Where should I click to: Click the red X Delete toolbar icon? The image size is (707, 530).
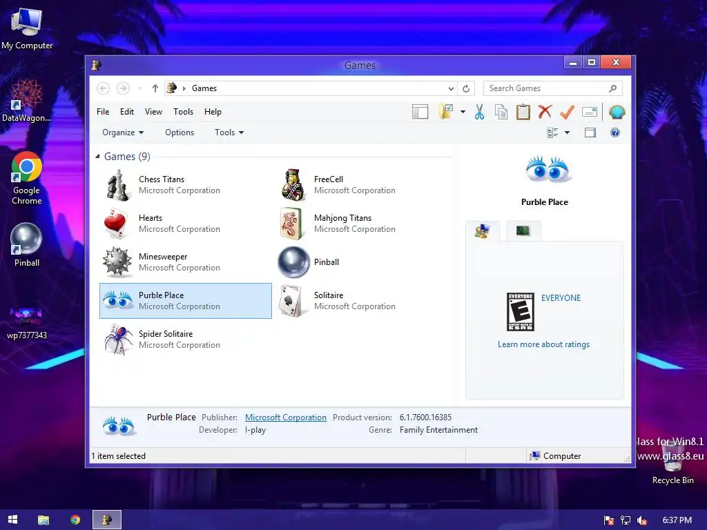pos(545,111)
